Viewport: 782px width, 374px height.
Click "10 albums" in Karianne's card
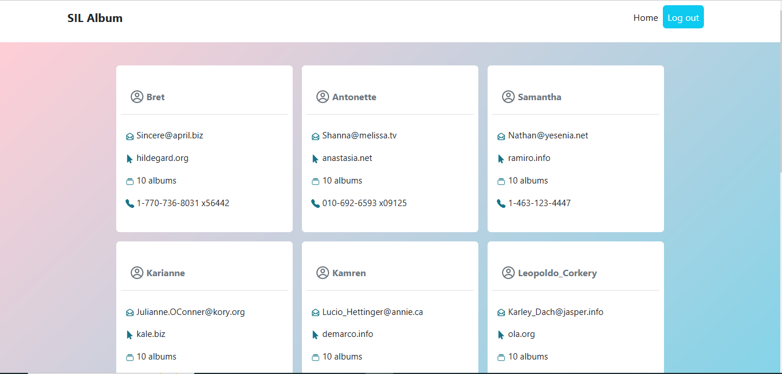point(156,357)
